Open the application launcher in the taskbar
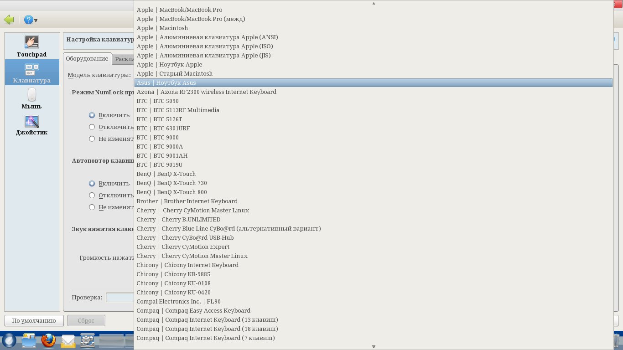The height and width of the screenshot is (350, 623). coord(9,340)
